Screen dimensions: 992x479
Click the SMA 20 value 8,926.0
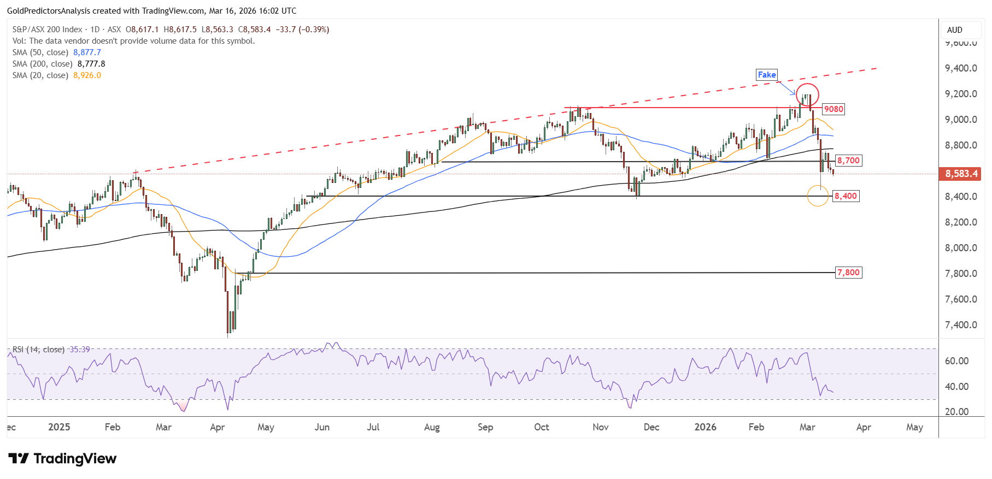click(87, 75)
